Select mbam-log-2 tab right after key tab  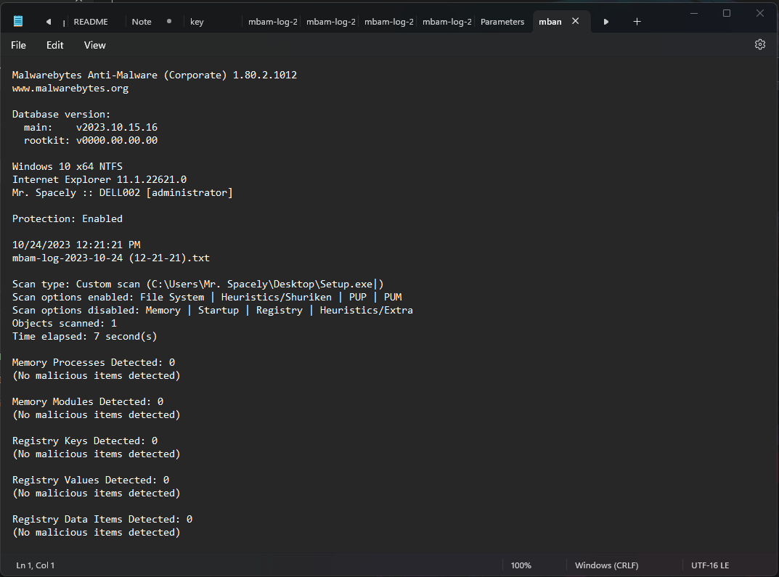[x=273, y=22]
